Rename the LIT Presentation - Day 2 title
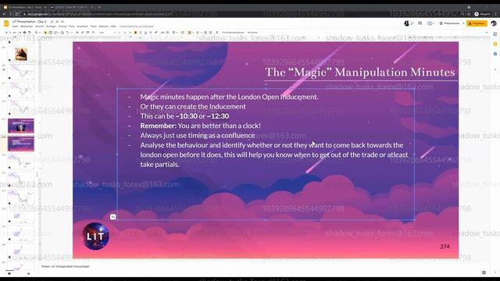The height and width of the screenshot is (281, 500). [x=30, y=21]
